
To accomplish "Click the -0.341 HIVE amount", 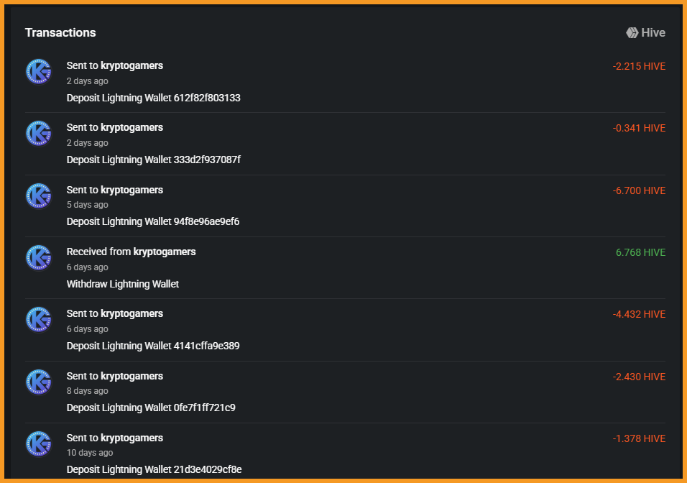I will pos(640,128).
